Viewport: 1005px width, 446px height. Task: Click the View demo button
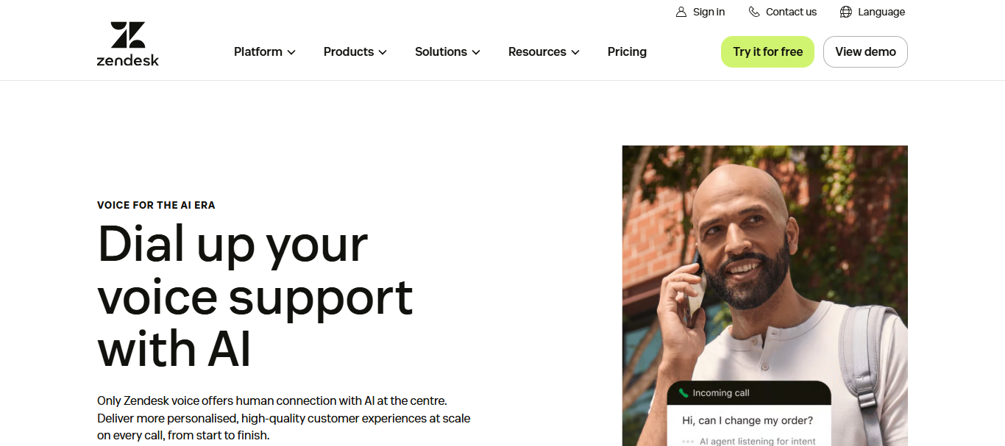pos(865,51)
